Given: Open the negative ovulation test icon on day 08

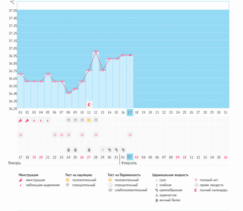Looking at the screenshot, I should coord(68,120).
